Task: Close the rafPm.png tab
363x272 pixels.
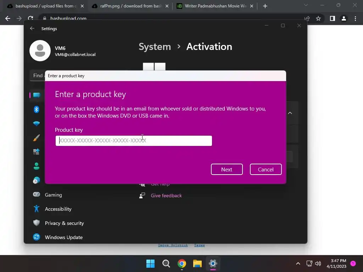Action: click(x=167, y=6)
